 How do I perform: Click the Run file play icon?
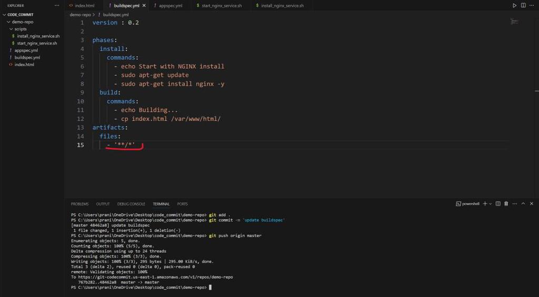click(514, 5)
